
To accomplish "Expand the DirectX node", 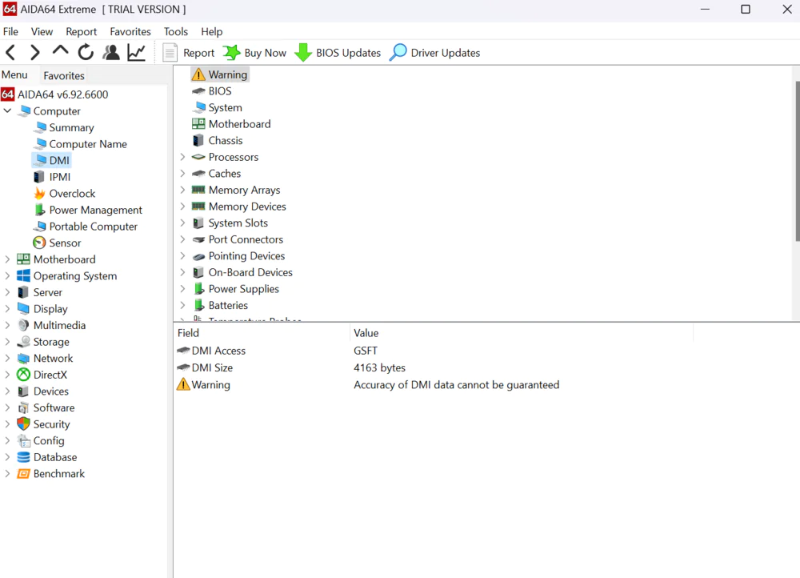I will 8,375.
